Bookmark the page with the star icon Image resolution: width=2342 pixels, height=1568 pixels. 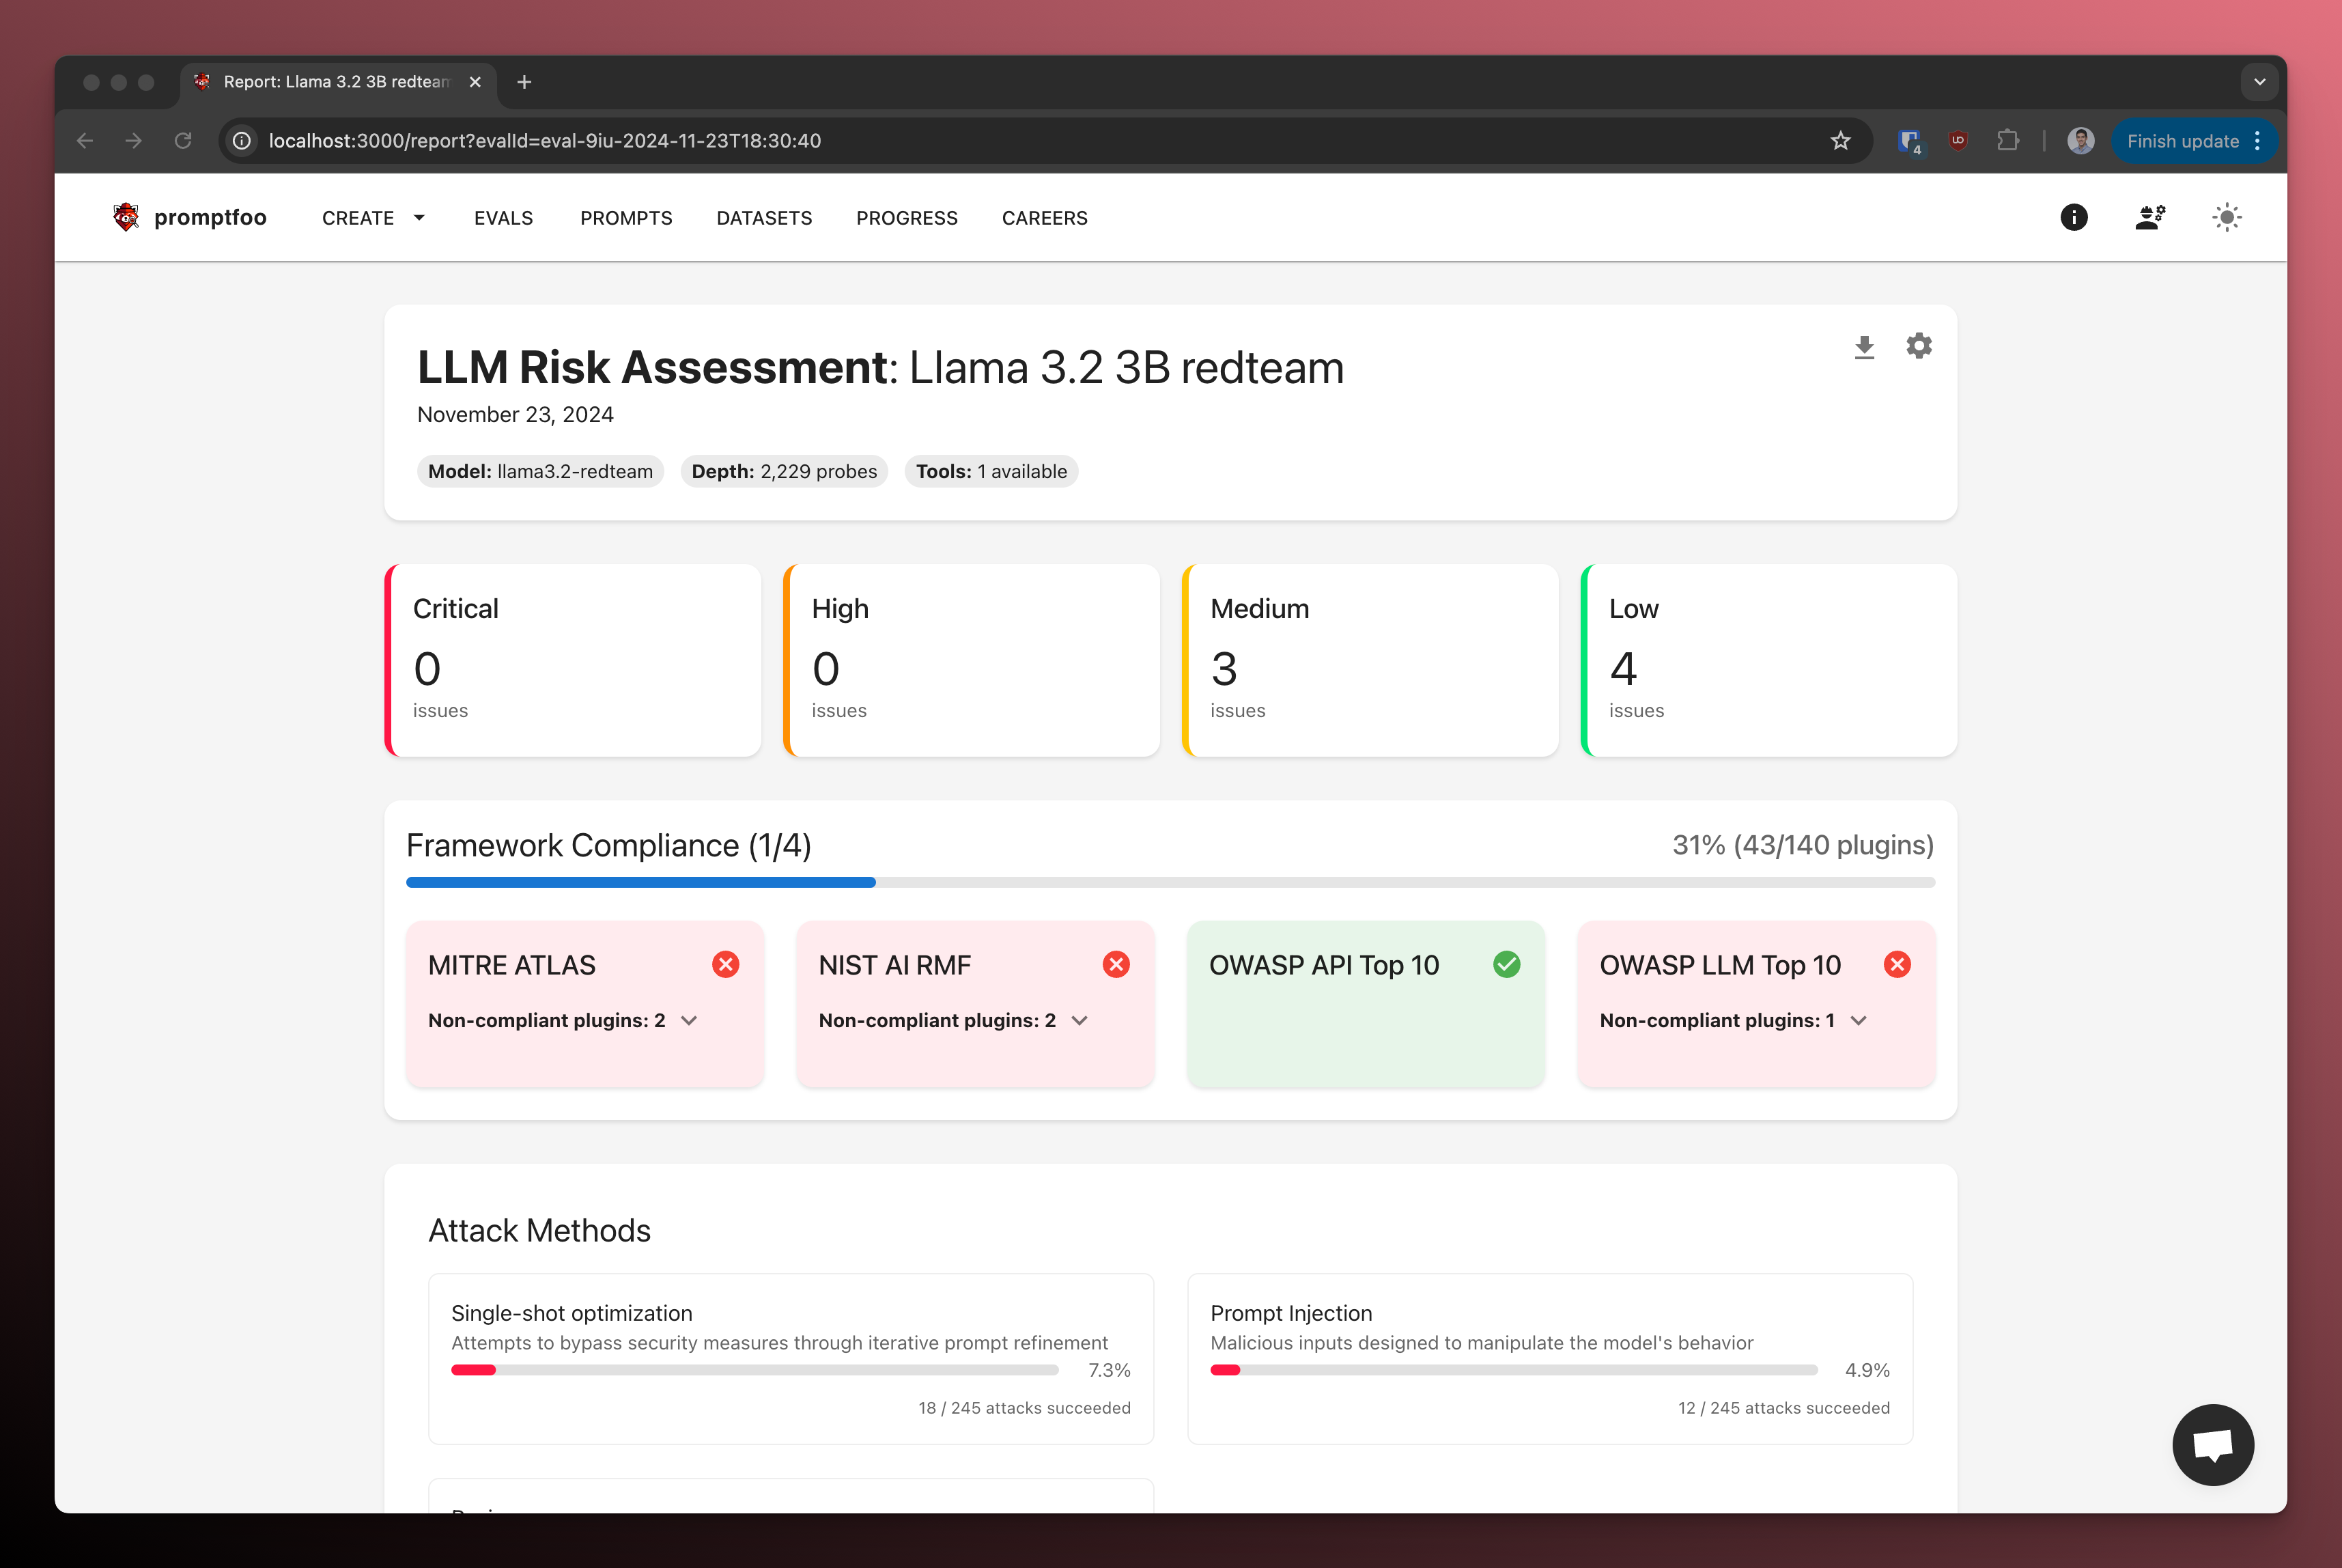coord(1840,140)
